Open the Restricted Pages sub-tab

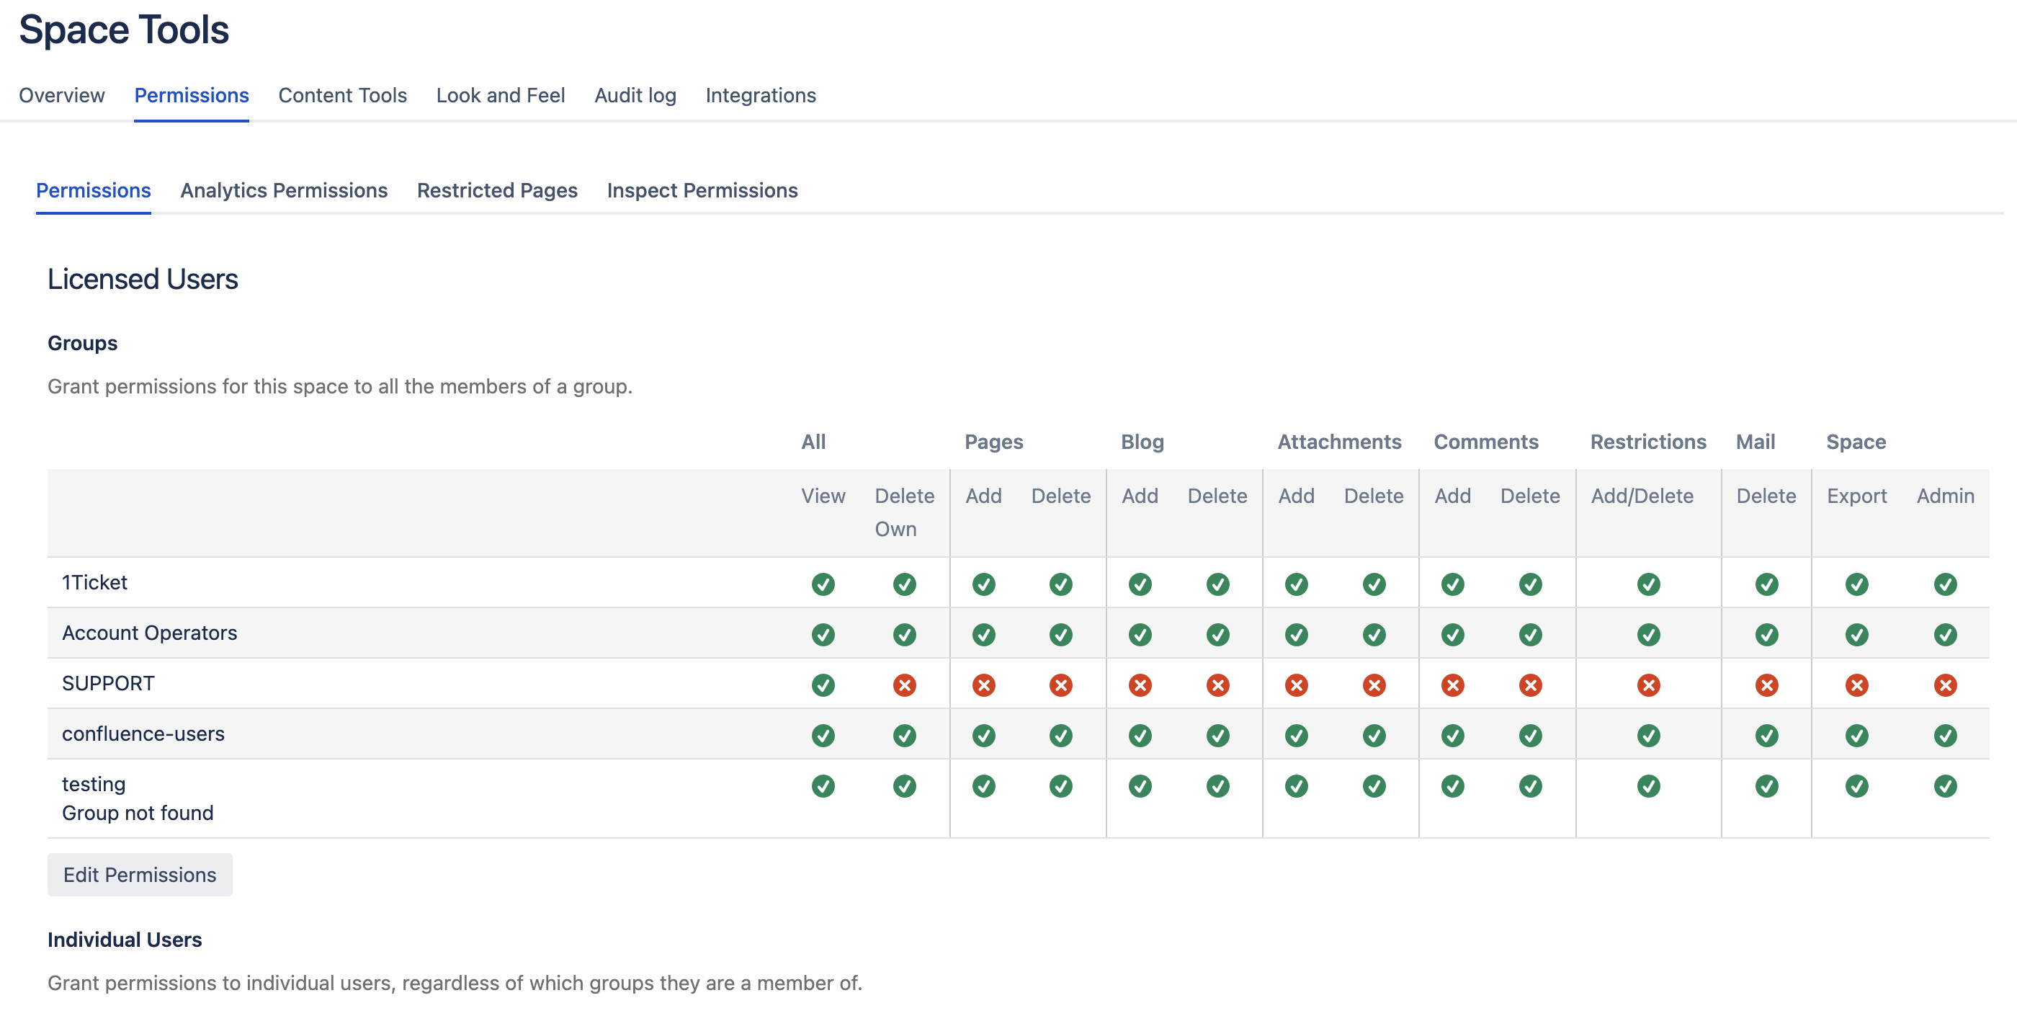[x=496, y=190]
